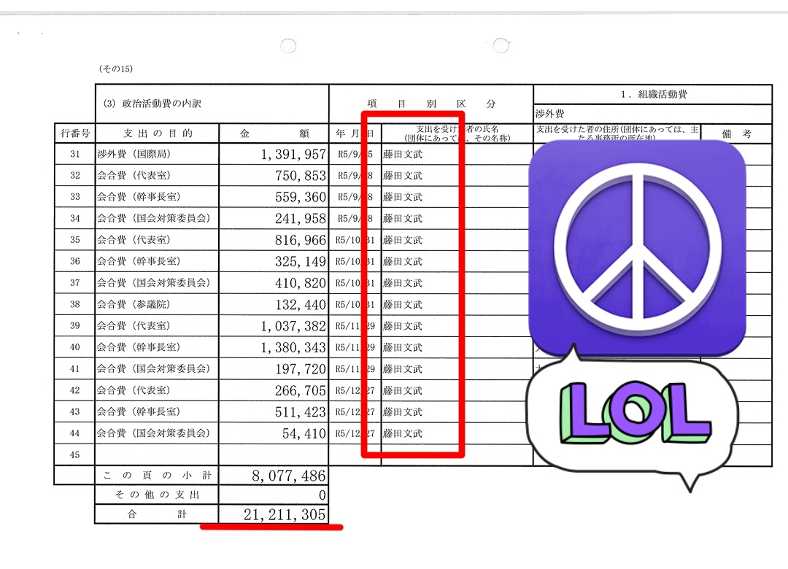788x569 pixels.
Task: Select the amount 132,440
Action: (x=301, y=305)
